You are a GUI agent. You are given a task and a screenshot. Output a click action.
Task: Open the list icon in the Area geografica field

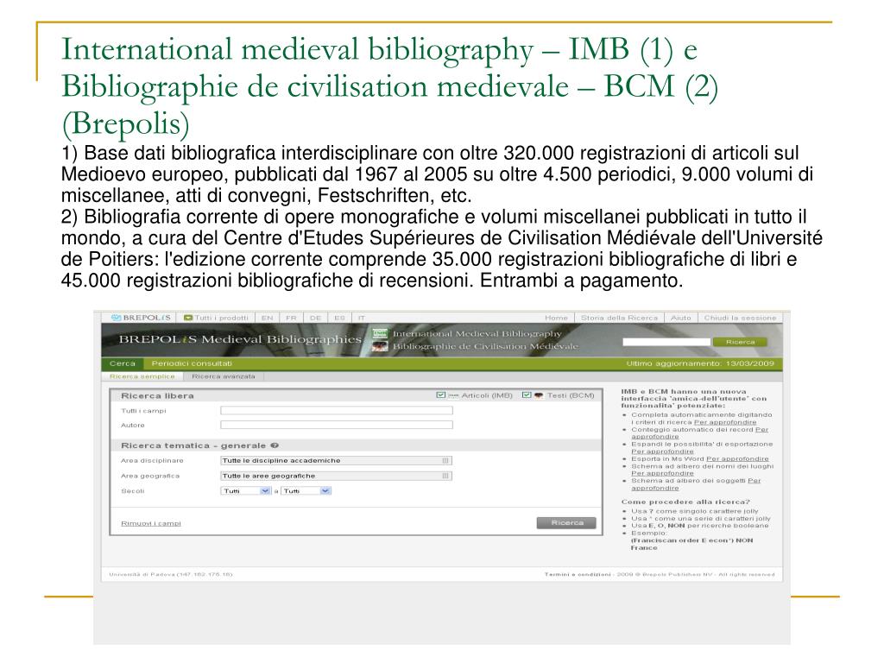[445, 476]
